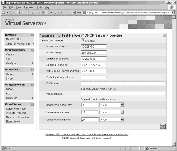
Task: Click Add under Virtual Networks
Action: point(8,93)
